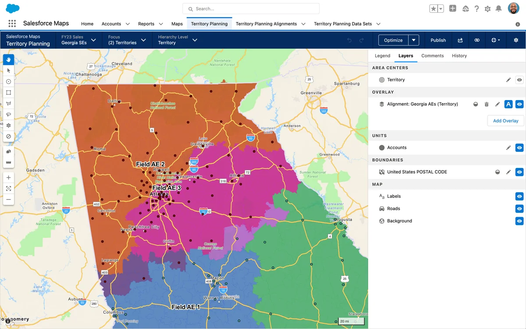Toggle visibility of Territory area centers

tap(519, 80)
